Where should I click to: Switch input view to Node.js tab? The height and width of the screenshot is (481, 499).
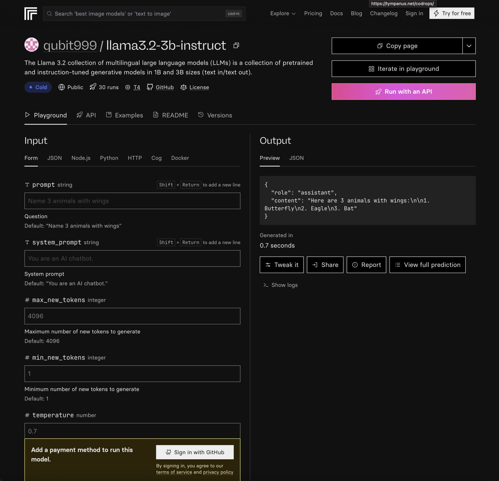[81, 158]
